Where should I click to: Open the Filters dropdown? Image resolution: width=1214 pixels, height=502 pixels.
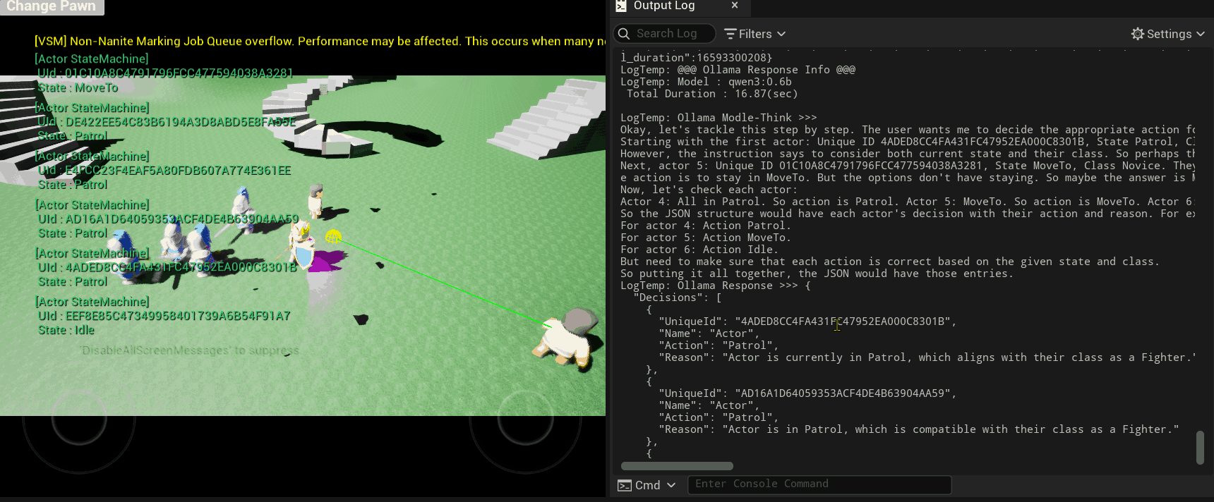(x=755, y=34)
